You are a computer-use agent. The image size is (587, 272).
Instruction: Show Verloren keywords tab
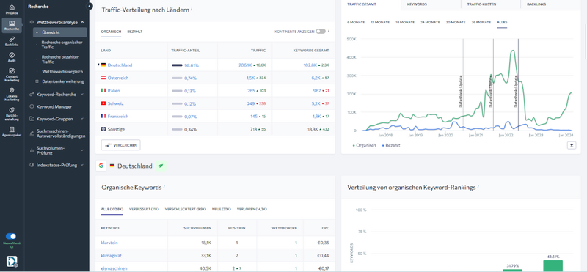(252, 210)
